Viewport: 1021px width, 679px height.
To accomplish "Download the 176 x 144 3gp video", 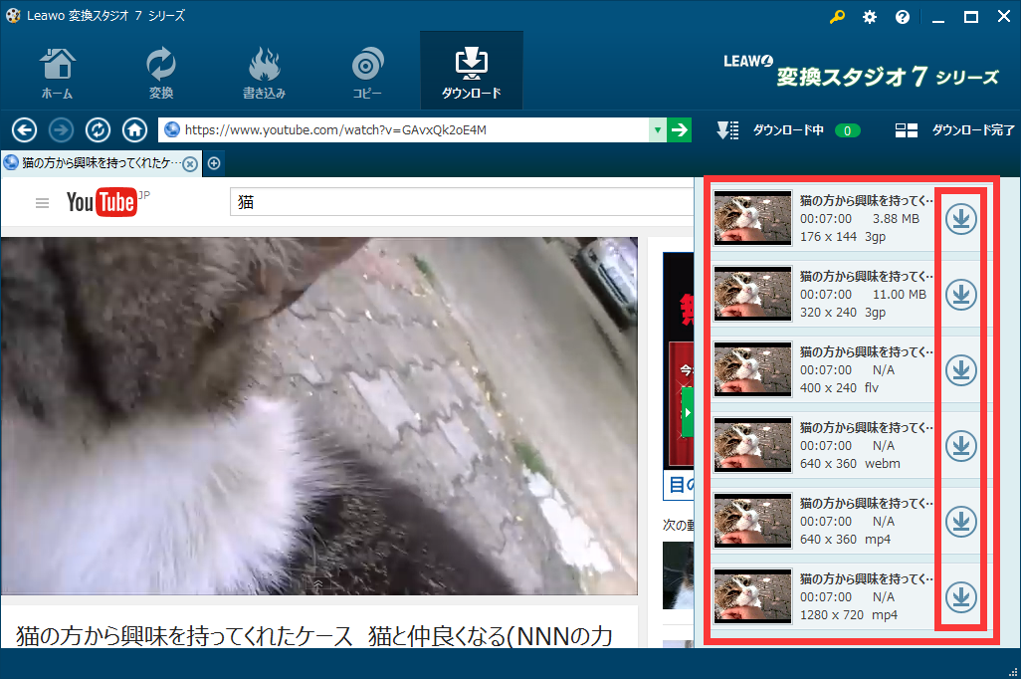I will pyautogui.click(x=960, y=219).
